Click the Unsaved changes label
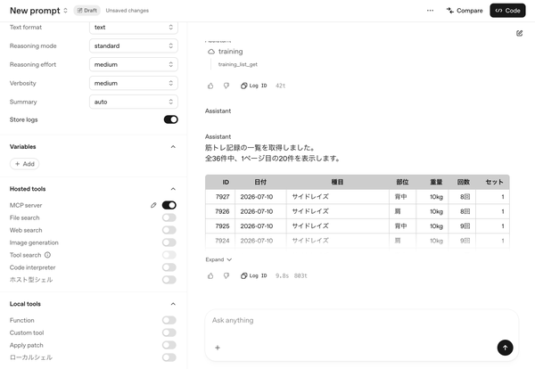 128,11
